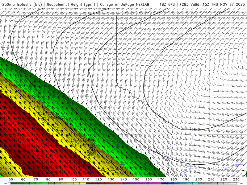Screen dimensions: 247x185
Task: Click the "F285" forecast hour text
Action: (x=184, y=4)
